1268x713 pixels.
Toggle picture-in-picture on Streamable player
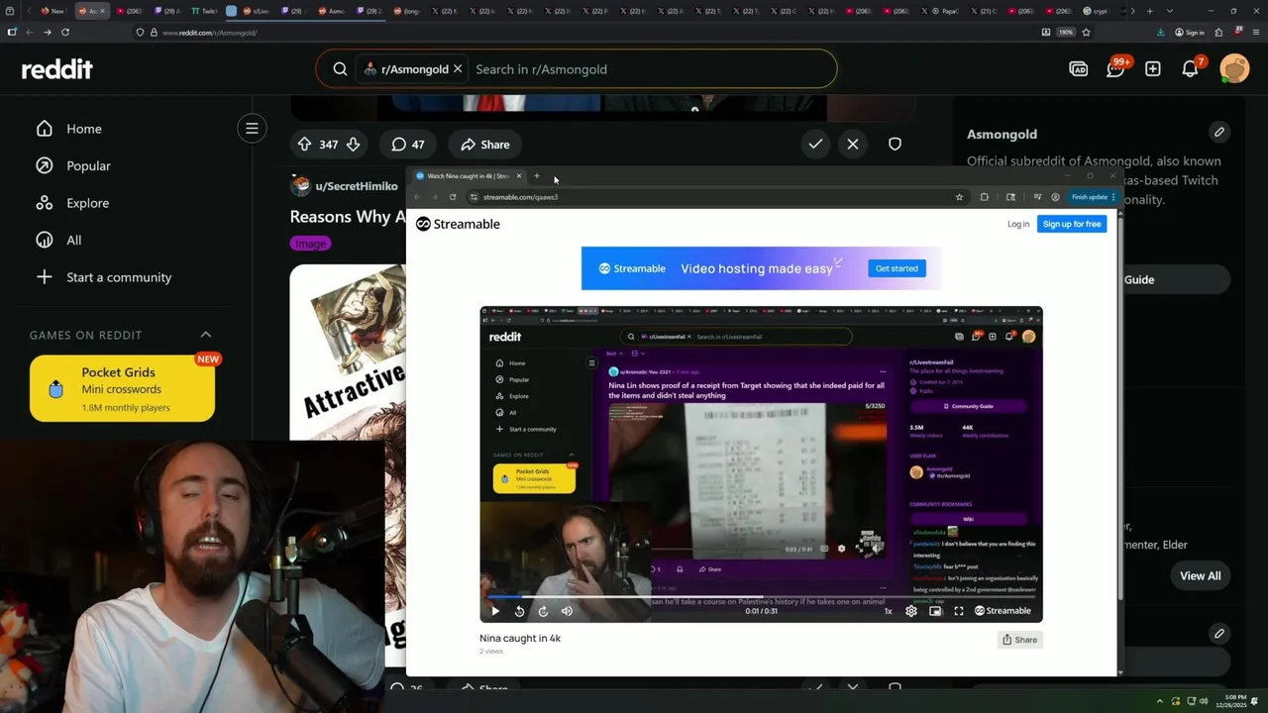tap(935, 611)
